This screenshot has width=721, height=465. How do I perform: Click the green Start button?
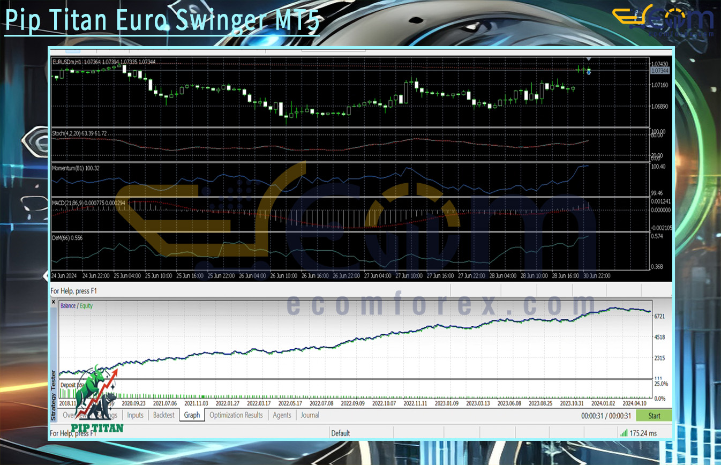[654, 416]
